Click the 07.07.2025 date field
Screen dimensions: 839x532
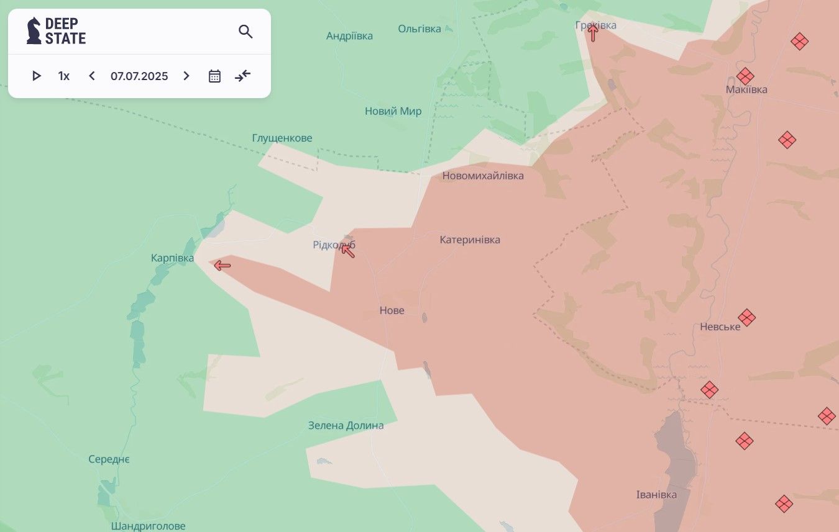click(x=139, y=76)
